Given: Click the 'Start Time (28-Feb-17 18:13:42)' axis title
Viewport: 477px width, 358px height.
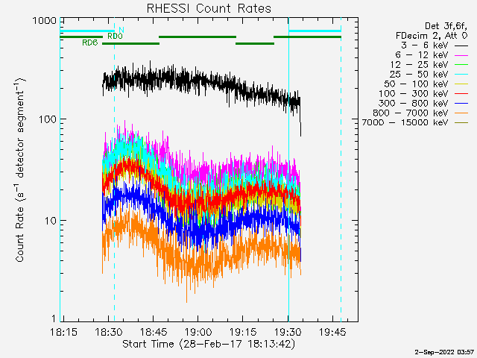Looking at the screenshot, I should [209, 345].
